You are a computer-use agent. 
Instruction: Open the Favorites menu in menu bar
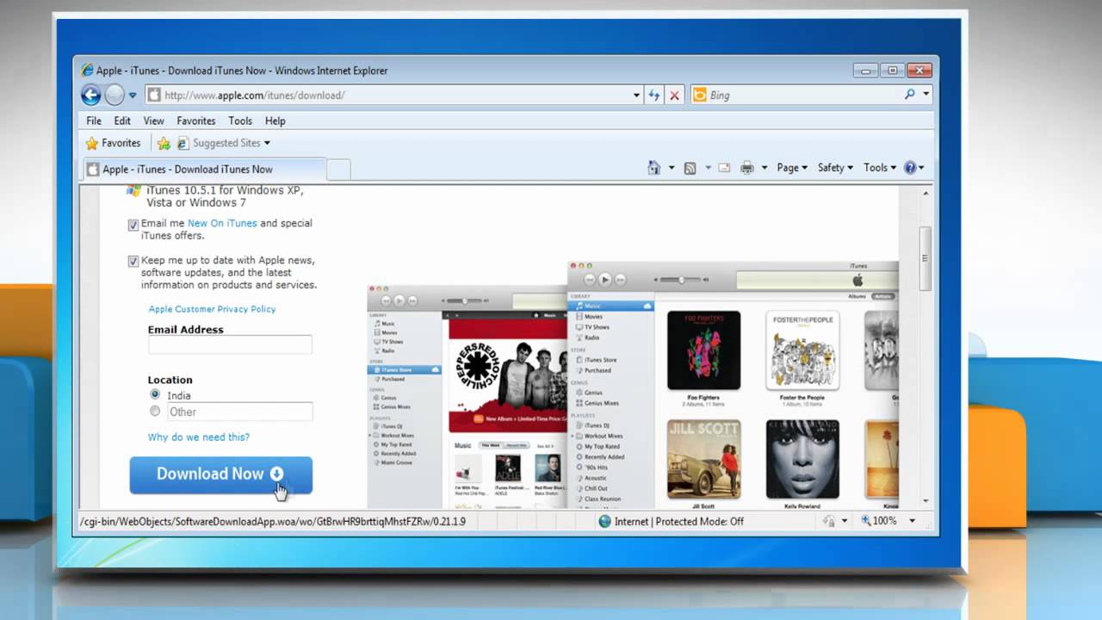tap(196, 121)
